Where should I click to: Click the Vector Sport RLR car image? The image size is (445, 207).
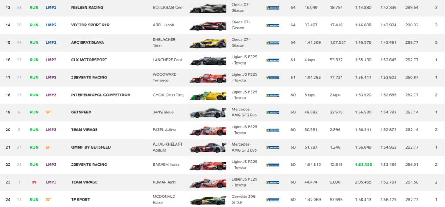[x=208, y=25]
